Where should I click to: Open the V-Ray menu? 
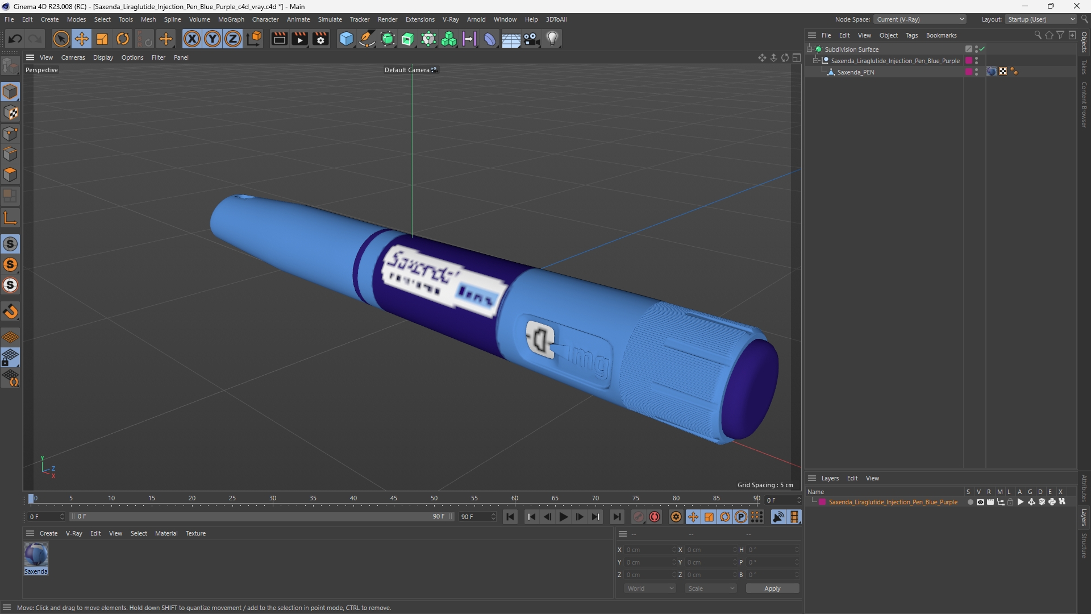[x=451, y=19]
